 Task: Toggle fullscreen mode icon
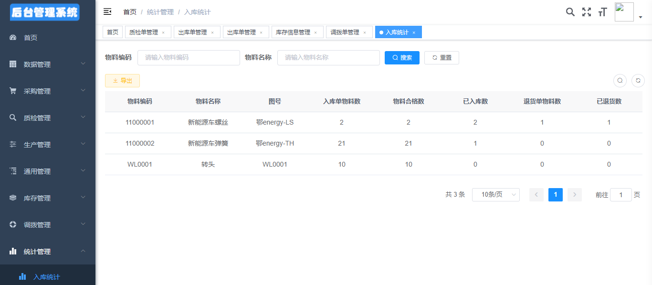(x=586, y=12)
